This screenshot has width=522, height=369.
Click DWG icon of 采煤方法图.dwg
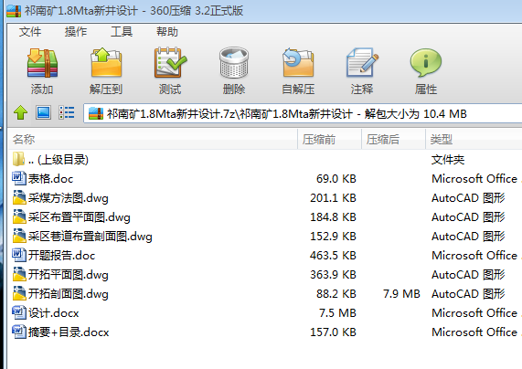coord(19,197)
